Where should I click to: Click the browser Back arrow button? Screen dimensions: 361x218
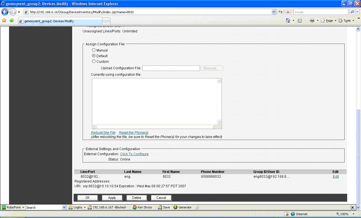[x=5, y=12]
